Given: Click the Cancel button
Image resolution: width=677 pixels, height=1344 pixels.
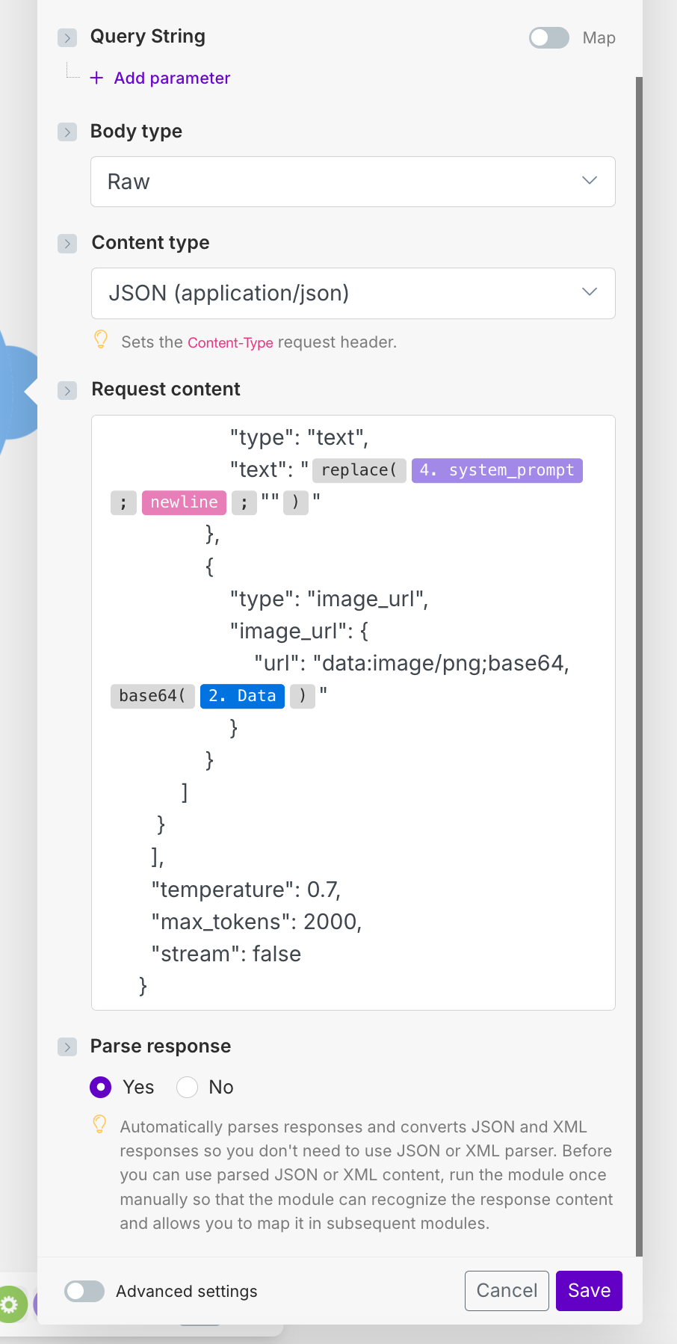Looking at the screenshot, I should pos(507,1291).
